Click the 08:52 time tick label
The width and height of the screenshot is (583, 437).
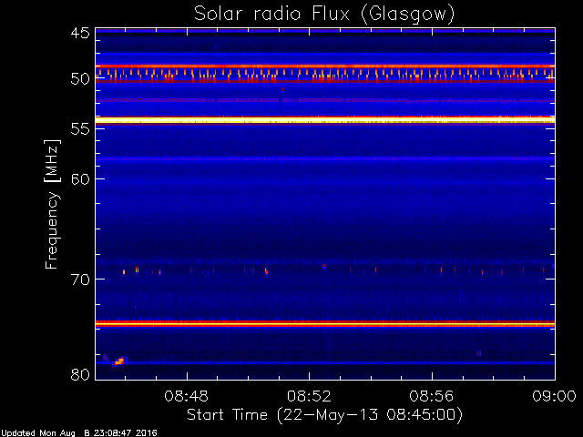pos(309,396)
